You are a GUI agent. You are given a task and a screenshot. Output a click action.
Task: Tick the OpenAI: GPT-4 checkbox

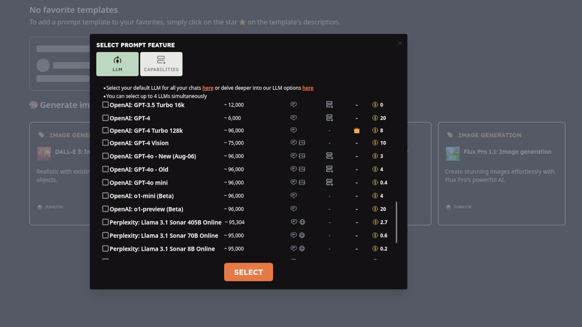(105, 118)
